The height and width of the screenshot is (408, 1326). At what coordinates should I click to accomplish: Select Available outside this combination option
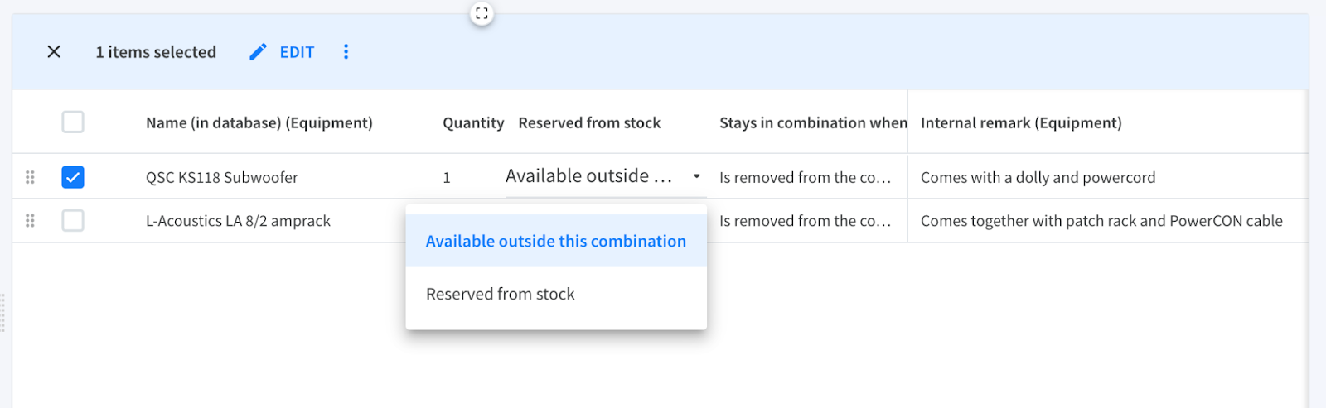(556, 241)
